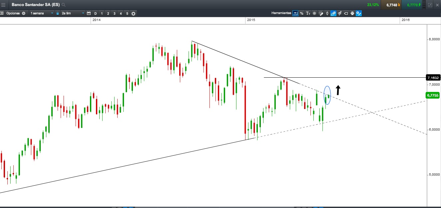Click the 23,12% change value
This screenshot has width=441, height=208.
pyautogui.click(x=373, y=5)
